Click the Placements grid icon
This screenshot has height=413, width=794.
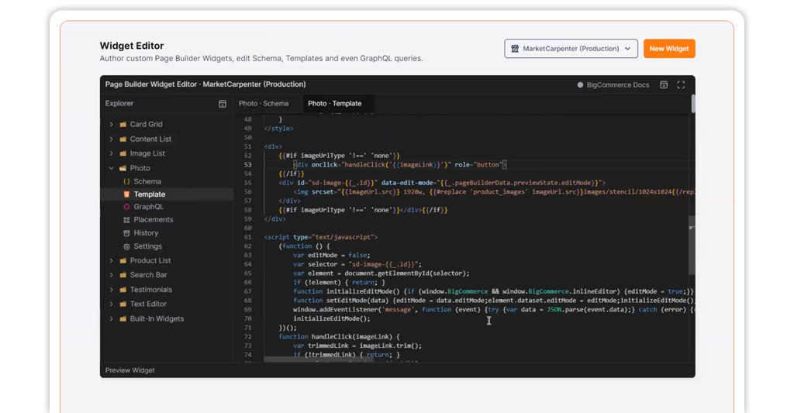[x=126, y=219]
